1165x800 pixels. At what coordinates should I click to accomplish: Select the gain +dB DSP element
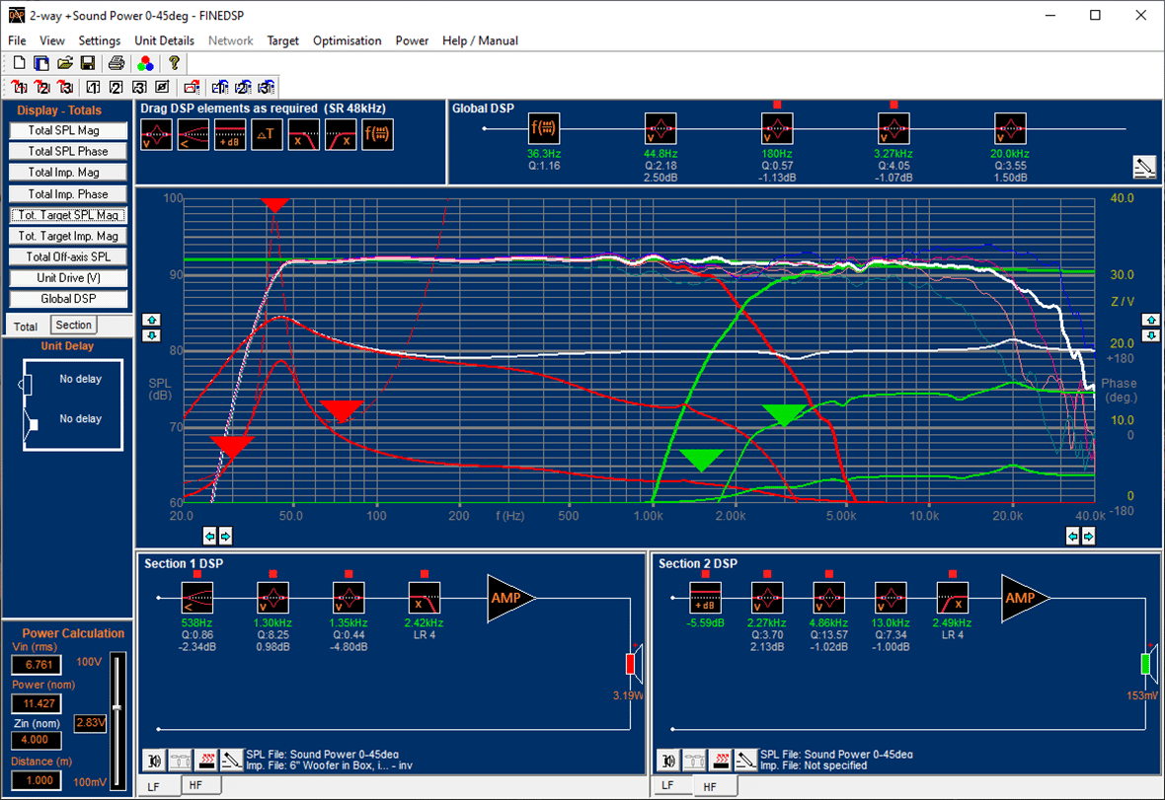(x=230, y=134)
